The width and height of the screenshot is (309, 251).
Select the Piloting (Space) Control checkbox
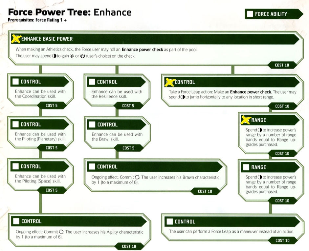pyautogui.click(x=15, y=166)
